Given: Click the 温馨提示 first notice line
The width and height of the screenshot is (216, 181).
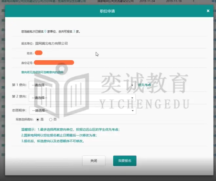Looking at the screenshot, I should click(x=70, y=129).
